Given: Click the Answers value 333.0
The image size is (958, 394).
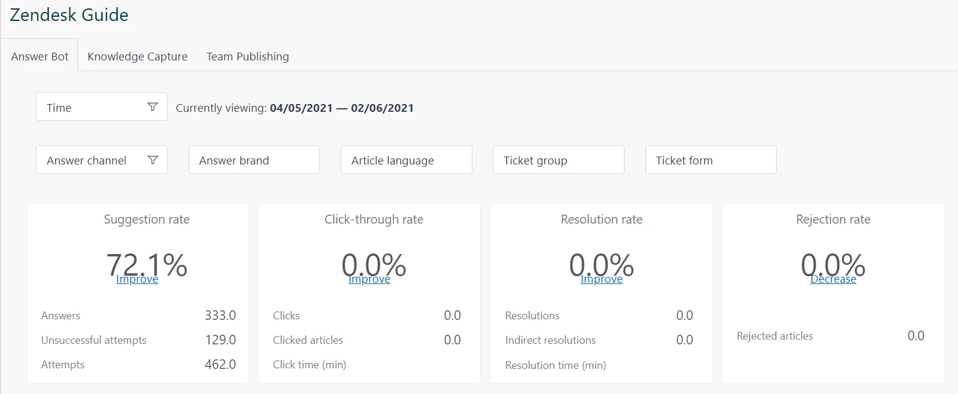Looking at the screenshot, I should (x=220, y=315).
